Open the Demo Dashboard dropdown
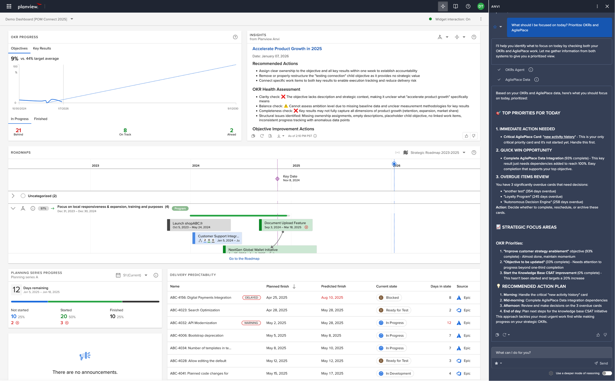This screenshot has height=381, width=615. coord(72,19)
